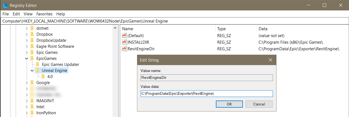This screenshot has height=117, width=349.
Task: Click the registry path address bar
Action: pyautogui.click(x=174, y=21)
